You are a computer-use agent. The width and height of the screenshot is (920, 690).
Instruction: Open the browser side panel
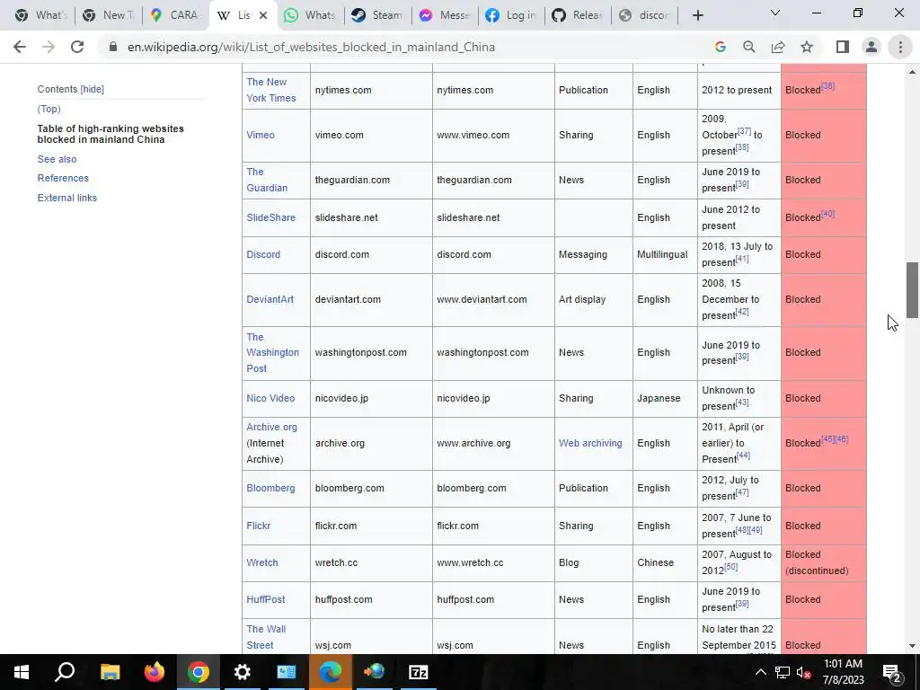(x=843, y=47)
